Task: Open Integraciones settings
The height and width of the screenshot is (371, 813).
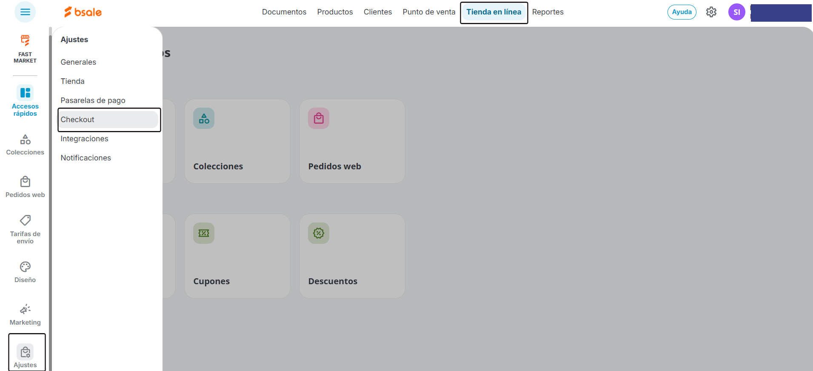Action: click(84, 139)
